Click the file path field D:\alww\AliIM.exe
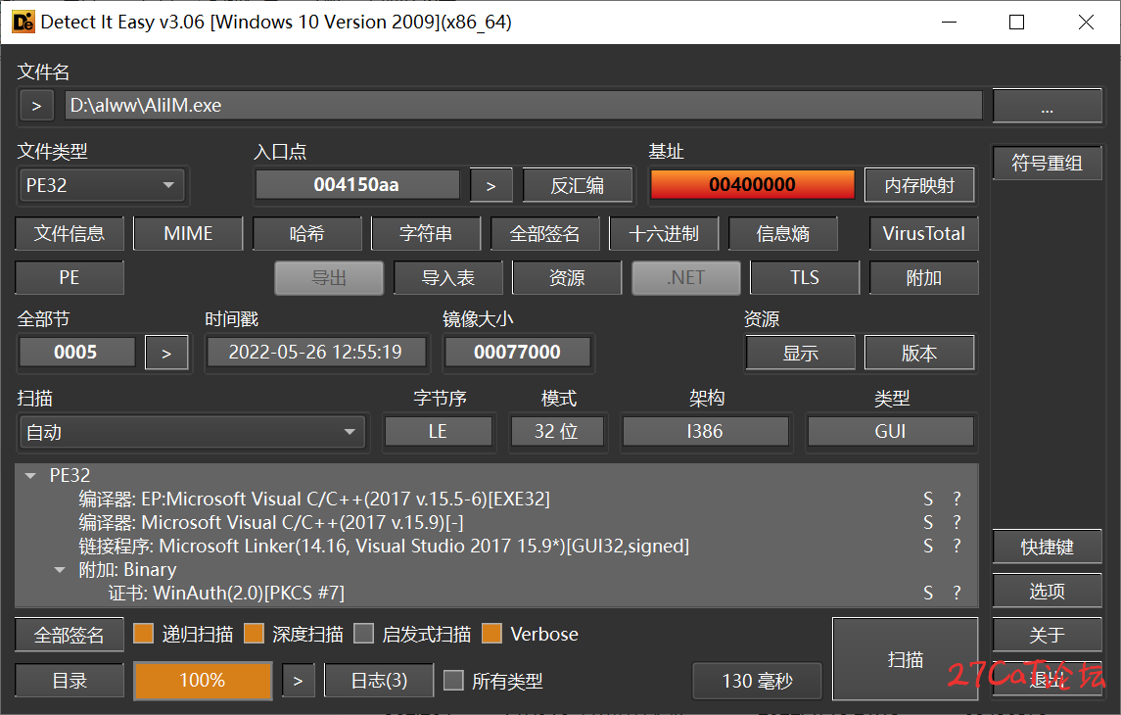This screenshot has width=1121, height=715. pyautogui.click(x=524, y=106)
